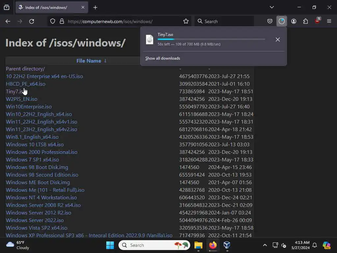Open Firefox View tab list icon
This screenshot has width=337, height=253.
[7, 8]
